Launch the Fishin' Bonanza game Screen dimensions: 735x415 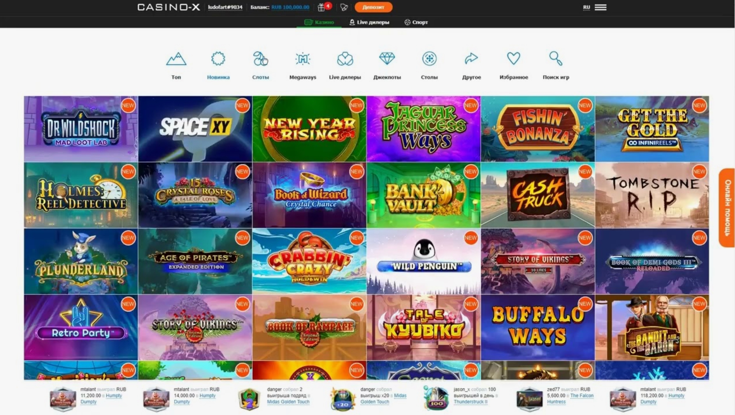538,129
